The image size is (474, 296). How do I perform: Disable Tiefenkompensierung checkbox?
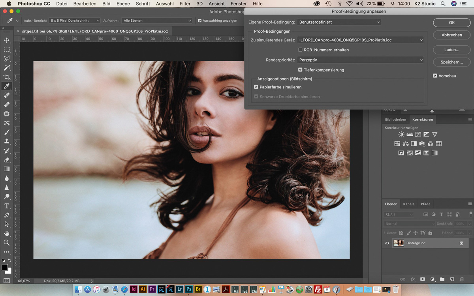pos(300,70)
